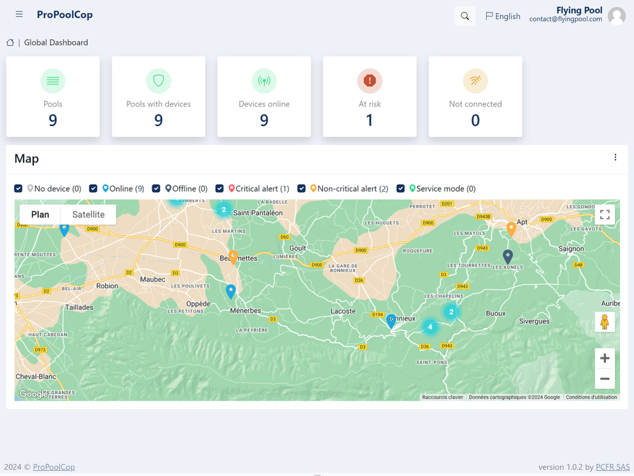Click blue marker at Bonnieux
This screenshot has height=476, width=634.
pos(391,321)
